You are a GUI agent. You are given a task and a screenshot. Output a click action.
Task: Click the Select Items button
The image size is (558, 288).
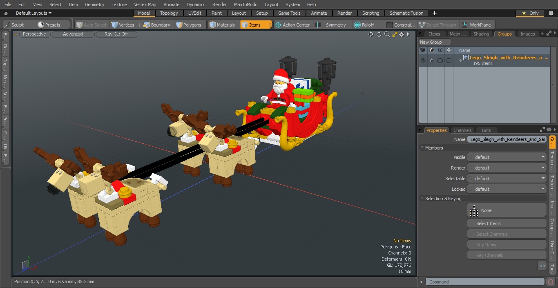[507, 223]
